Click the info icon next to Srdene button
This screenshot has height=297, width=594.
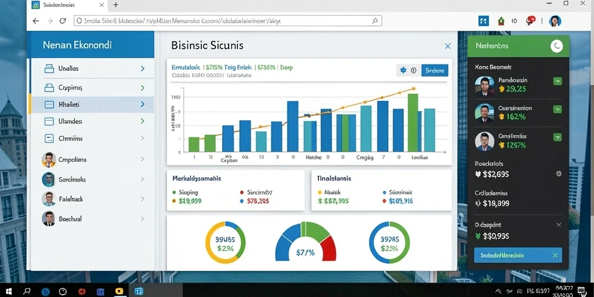(x=413, y=70)
